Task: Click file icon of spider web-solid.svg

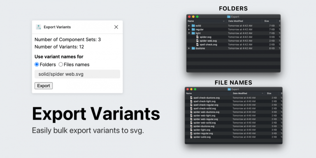Action: coord(191,123)
